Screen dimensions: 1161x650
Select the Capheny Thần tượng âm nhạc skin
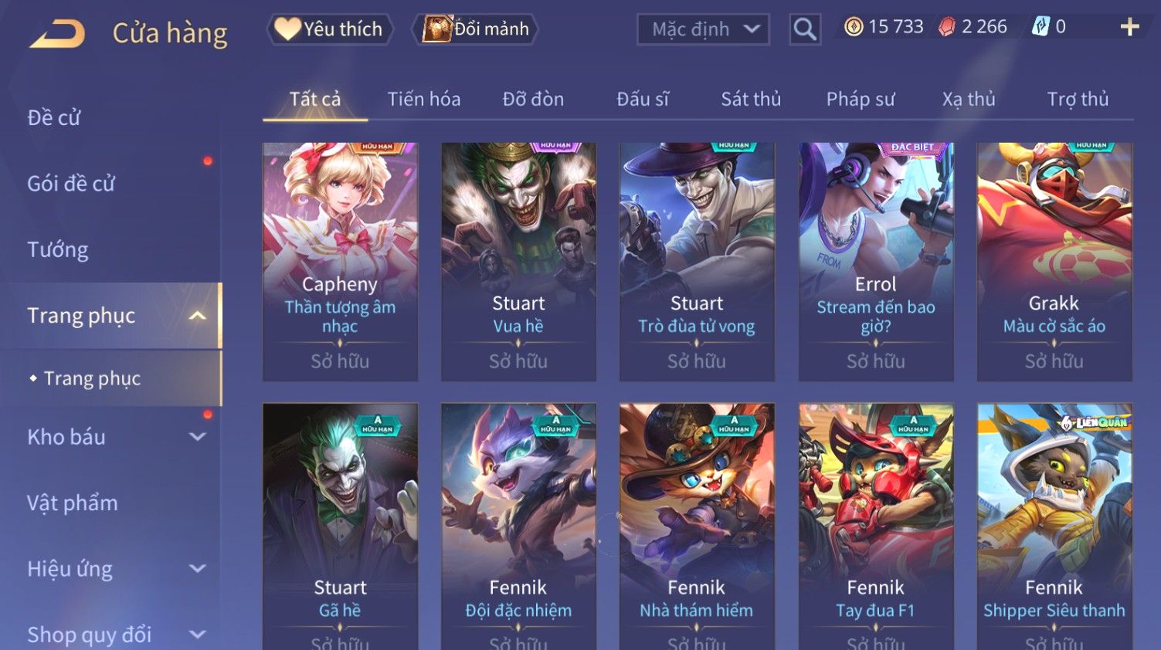tap(340, 262)
